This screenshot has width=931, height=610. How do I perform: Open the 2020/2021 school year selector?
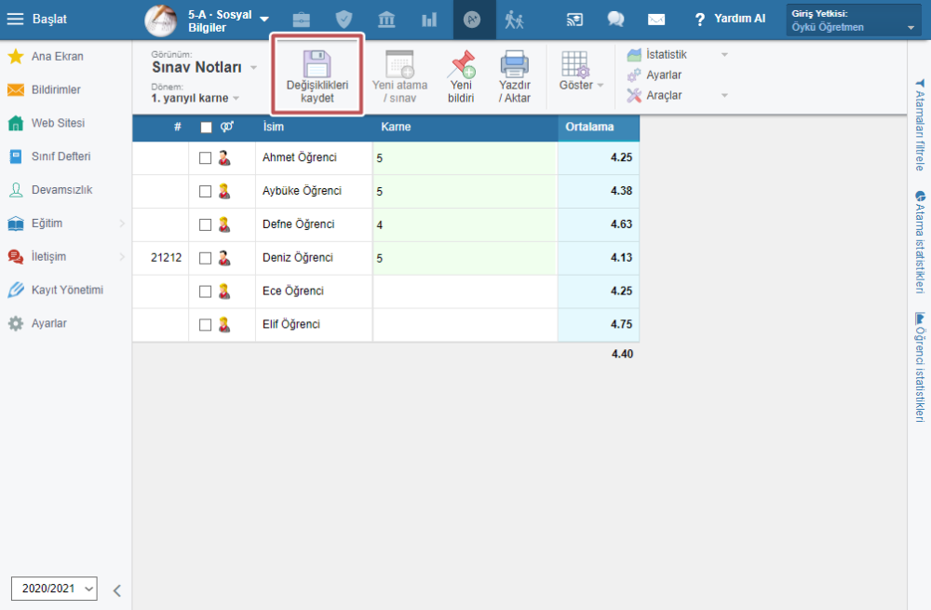point(54,589)
